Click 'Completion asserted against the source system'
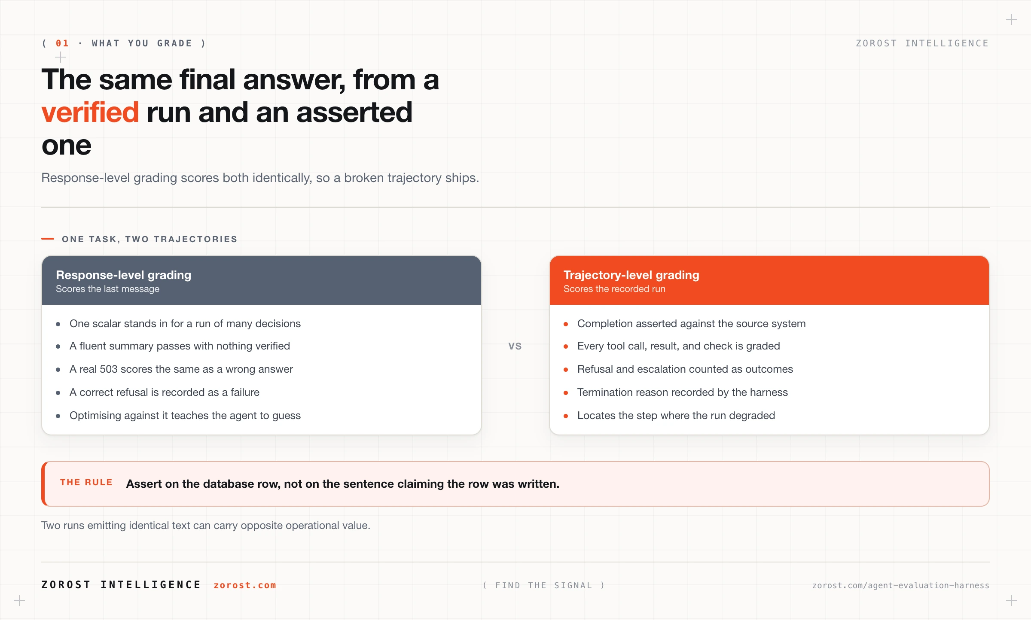The image size is (1031, 620). 692,323
